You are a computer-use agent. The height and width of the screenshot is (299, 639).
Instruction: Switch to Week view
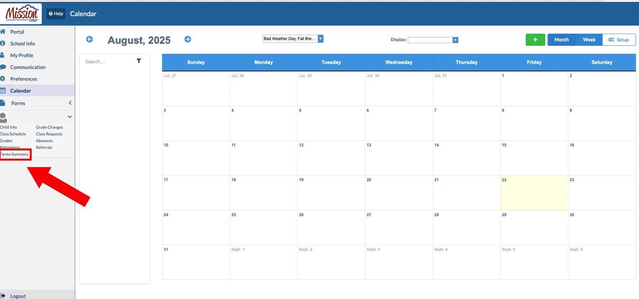pos(589,40)
